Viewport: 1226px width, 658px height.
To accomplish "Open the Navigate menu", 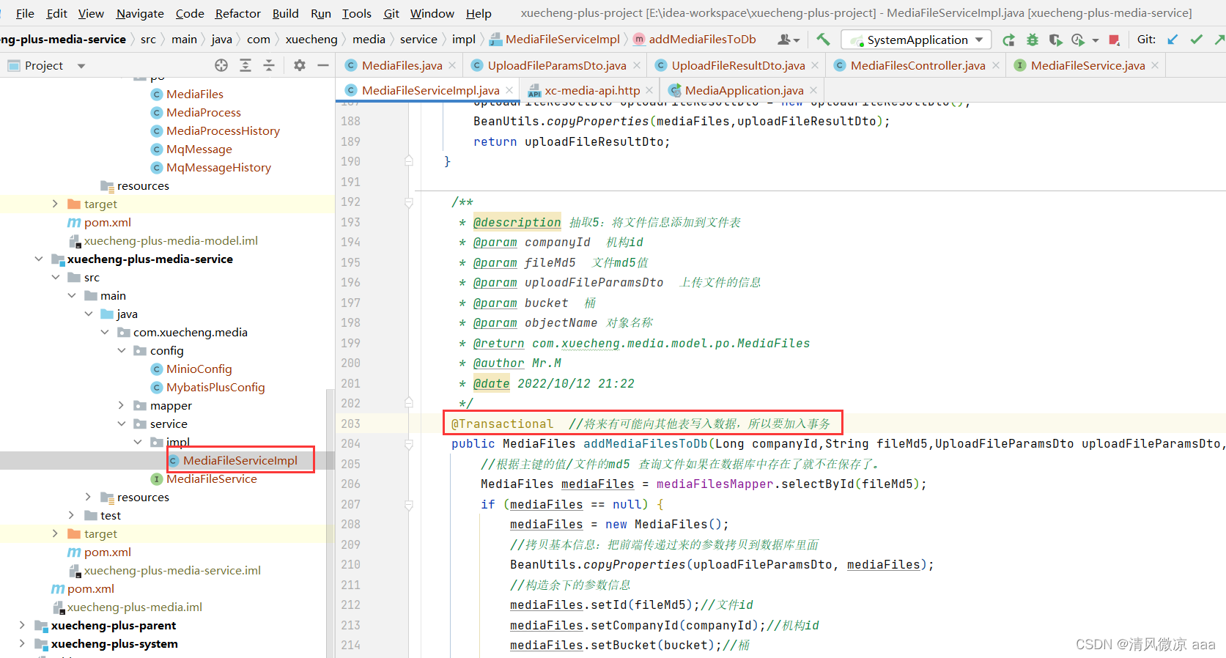I will (x=140, y=13).
